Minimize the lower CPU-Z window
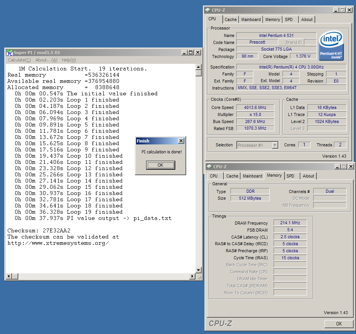This screenshot has height=334, width=356. pyautogui.click(x=338, y=167)
